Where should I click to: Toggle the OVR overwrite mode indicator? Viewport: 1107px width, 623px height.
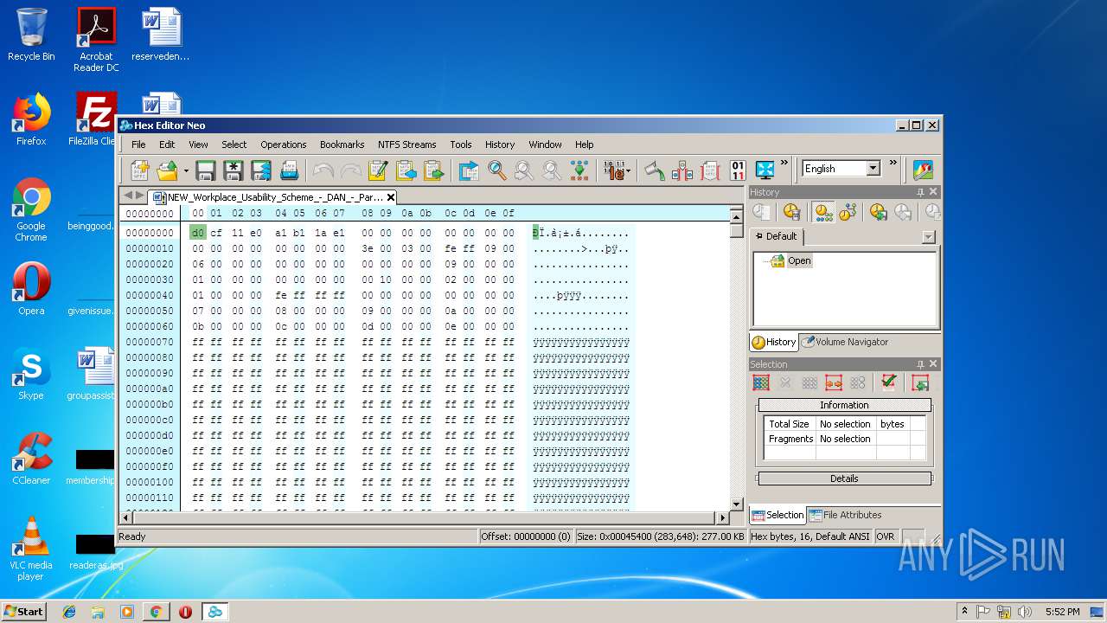coord(886,536)
